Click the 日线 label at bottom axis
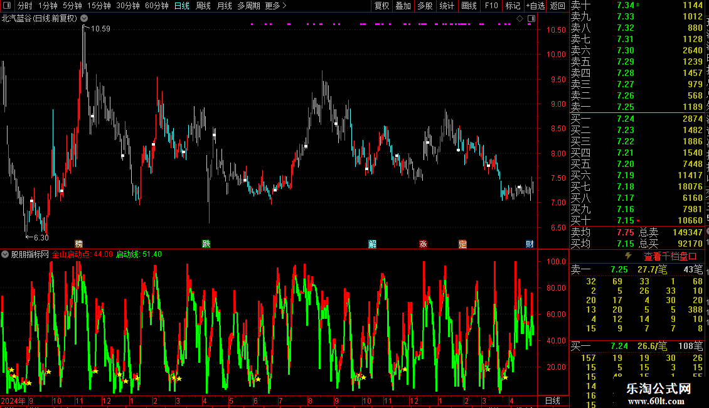 [553, 400]
